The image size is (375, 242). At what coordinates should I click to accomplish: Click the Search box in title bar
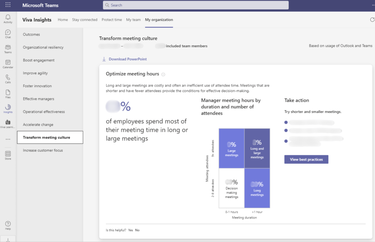pyautogui.click(x=196, y=5)
